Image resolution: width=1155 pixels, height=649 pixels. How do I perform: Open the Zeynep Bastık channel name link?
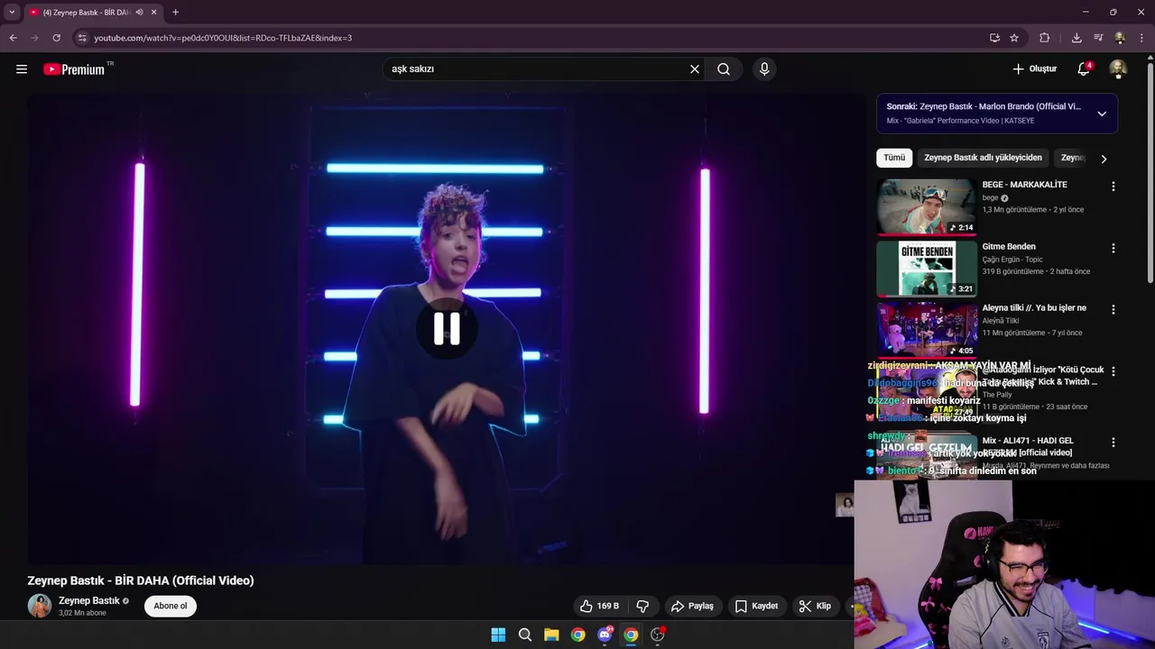89,600
